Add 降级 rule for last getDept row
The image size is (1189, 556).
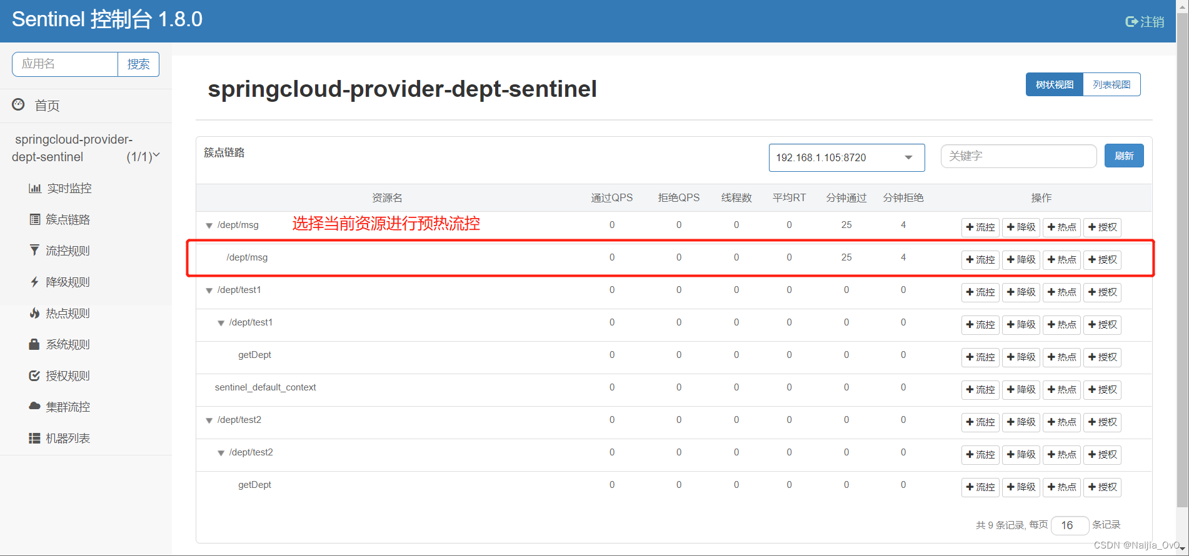click(x=1021, y=487)
